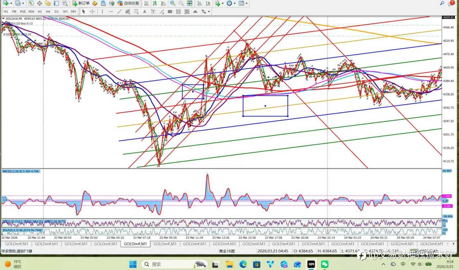Screen dimensions: 459x270
Task: Click the zoom out magnifier icon
Action: click(181, 3)
